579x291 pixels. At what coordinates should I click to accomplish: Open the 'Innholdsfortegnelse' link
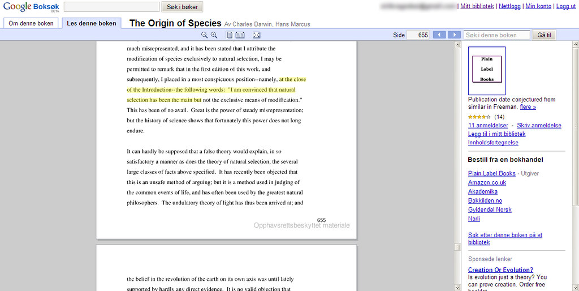click(x=493, y=143)
